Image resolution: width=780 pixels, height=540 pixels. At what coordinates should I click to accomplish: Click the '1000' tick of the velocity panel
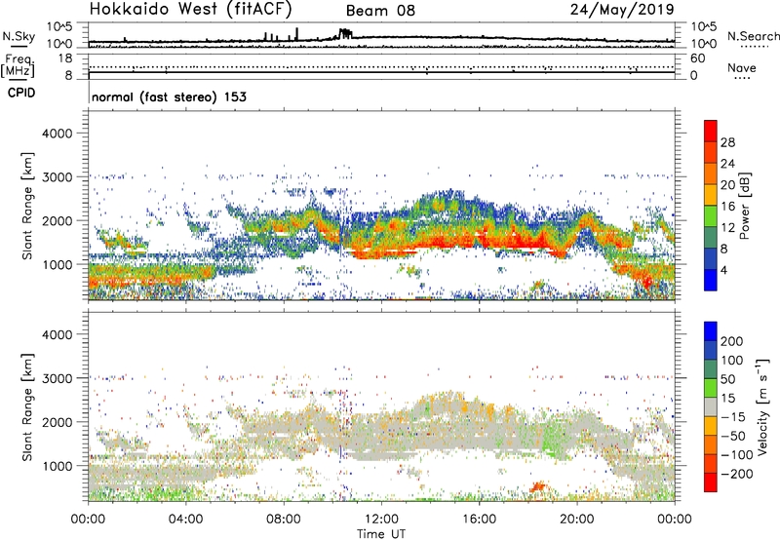coord(57,466)
